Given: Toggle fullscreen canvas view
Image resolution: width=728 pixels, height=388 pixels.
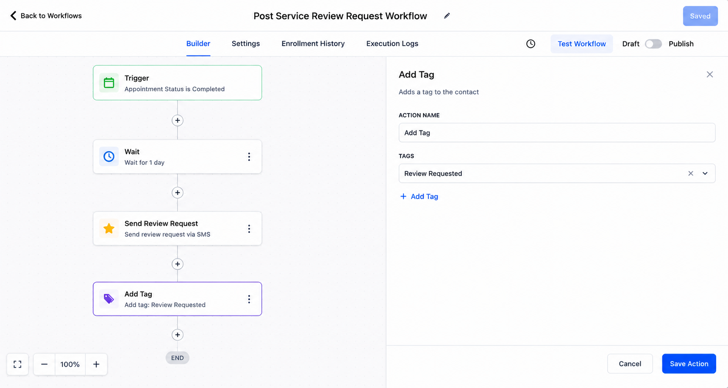Looking at the screenshot, I should (17, 364).
